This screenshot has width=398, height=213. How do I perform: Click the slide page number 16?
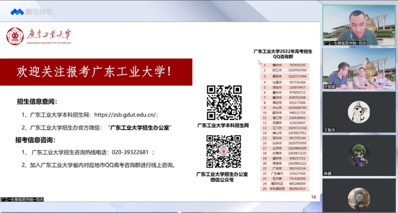click(313, 197)
